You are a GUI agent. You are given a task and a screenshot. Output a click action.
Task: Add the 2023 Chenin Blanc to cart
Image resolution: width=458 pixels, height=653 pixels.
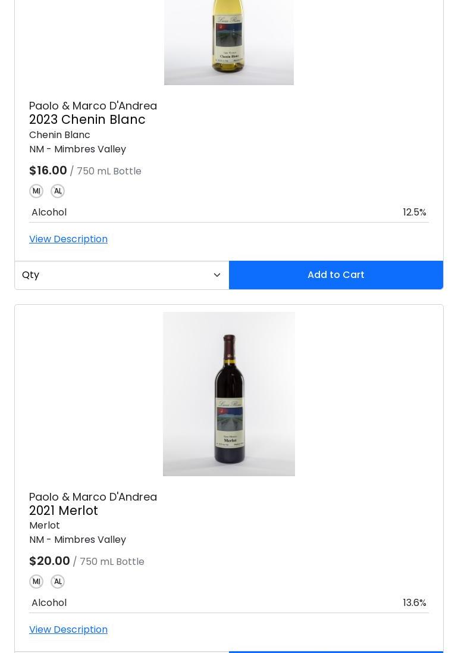tap(335, 275)
